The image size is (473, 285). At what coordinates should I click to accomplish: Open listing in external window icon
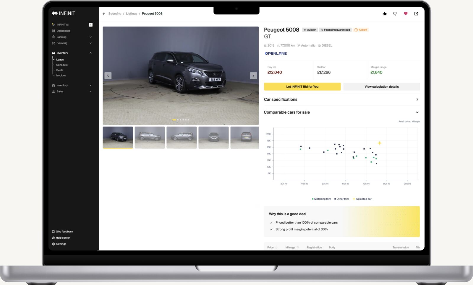pyautogui.click(x=416, y=14)
